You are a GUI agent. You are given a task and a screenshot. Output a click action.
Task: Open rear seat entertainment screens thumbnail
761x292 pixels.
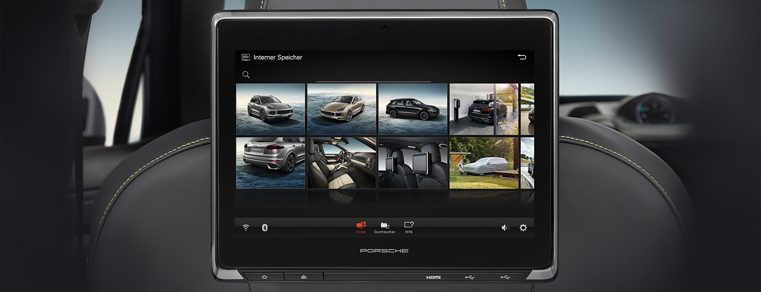[413, 163]
